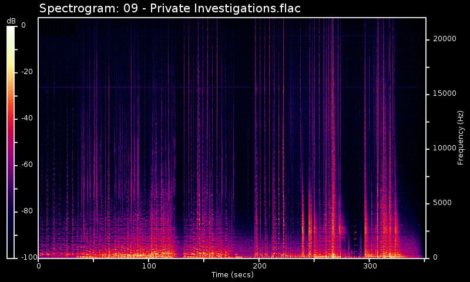This screenshot has width=470, height=282.
Task: Select the 20000 Hz frequency tick label
Action: pyautogui.click(x=444, y=39)
